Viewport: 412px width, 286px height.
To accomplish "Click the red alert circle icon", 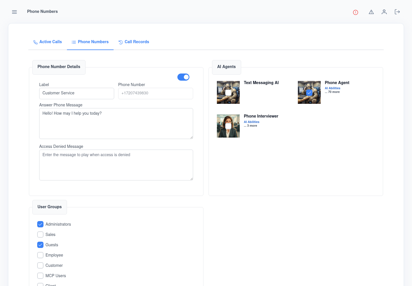I will [x=356, y=12].
